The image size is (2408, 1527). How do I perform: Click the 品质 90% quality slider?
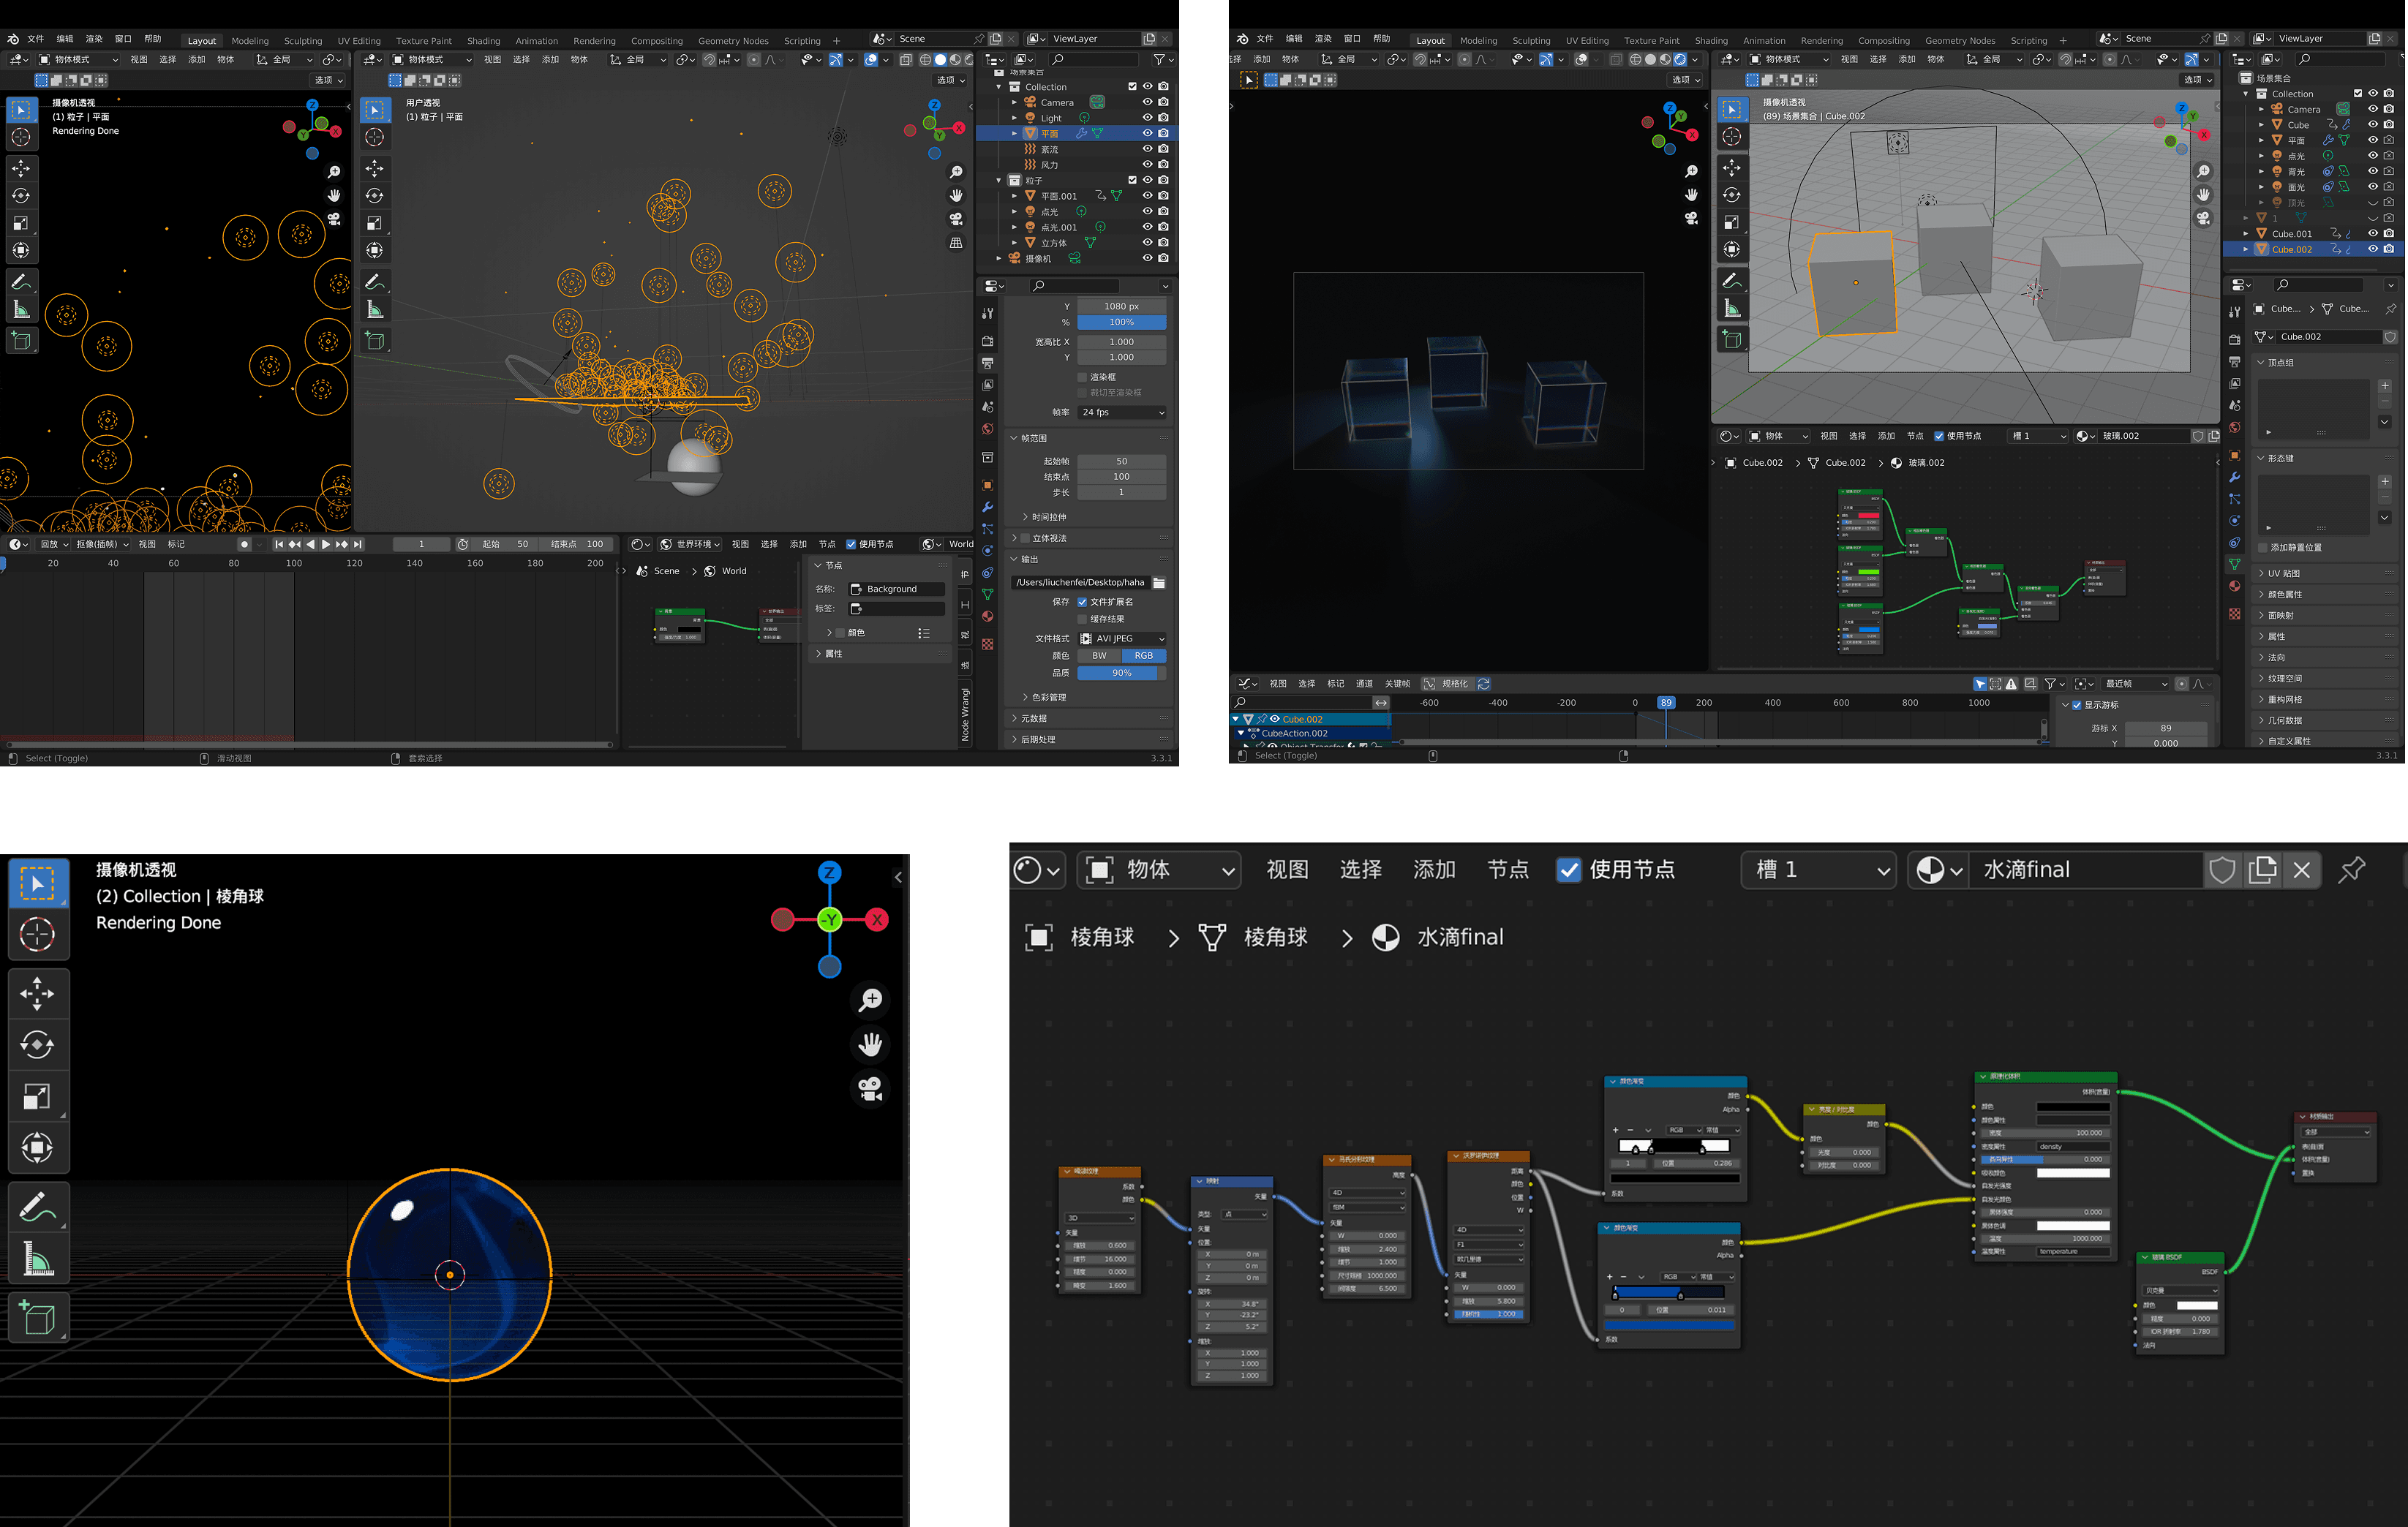point(1121,673)
